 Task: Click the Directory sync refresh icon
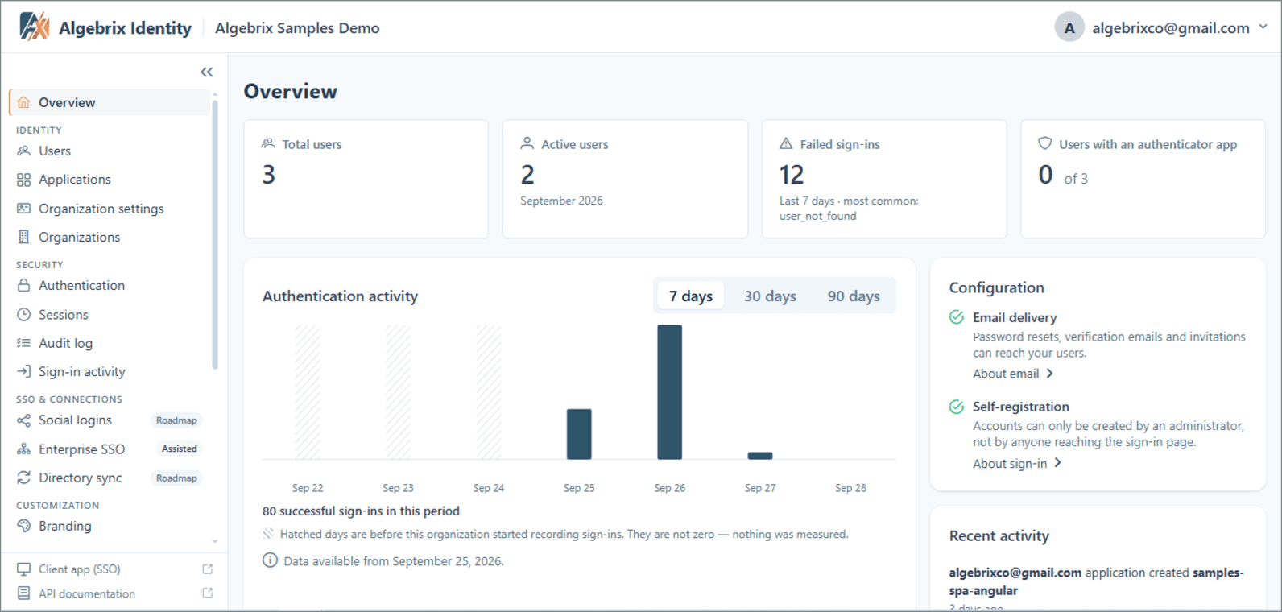click(x=23, y=478)
